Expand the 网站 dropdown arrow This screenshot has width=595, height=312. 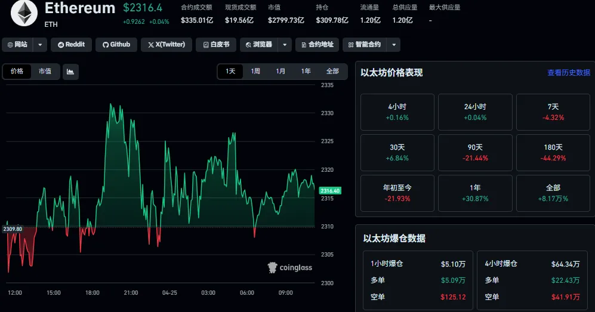[x=40, y=45]
